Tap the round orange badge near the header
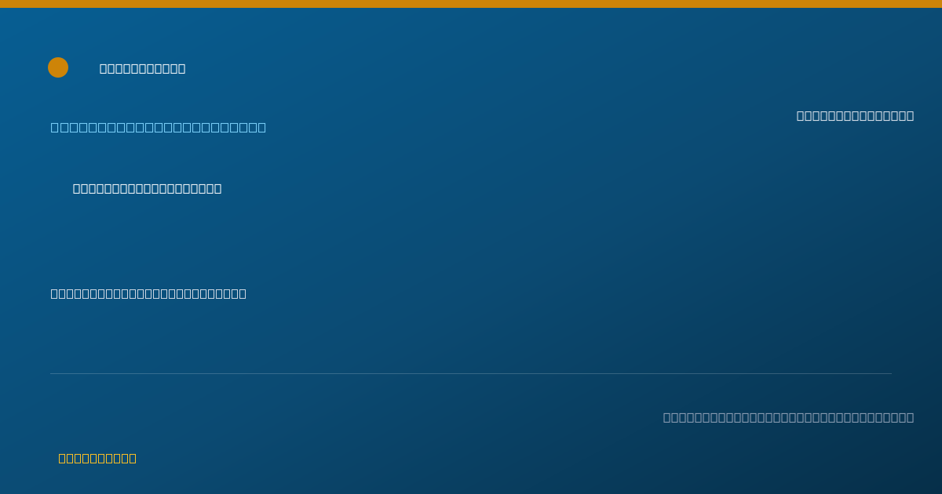 [x=58, y=67]
